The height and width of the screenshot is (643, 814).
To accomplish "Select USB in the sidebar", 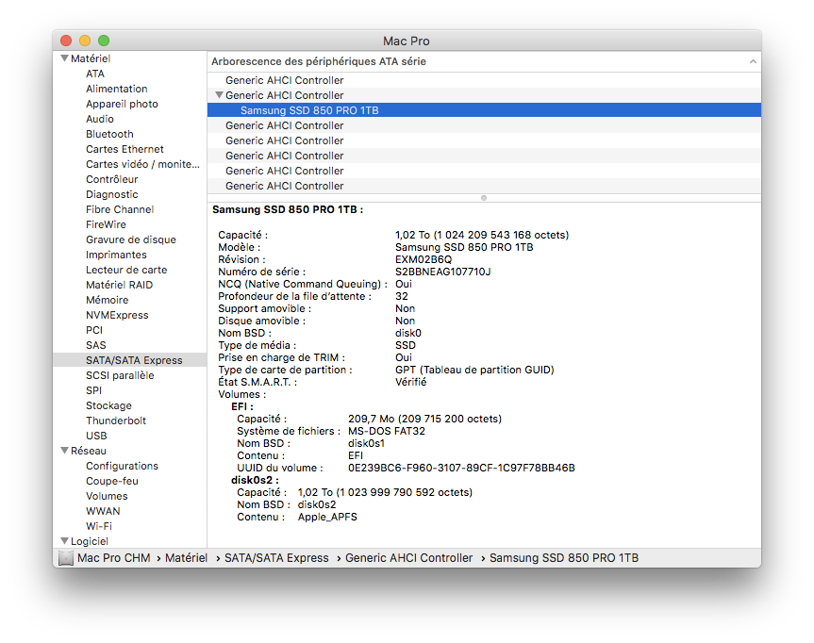I will [96, 435].
